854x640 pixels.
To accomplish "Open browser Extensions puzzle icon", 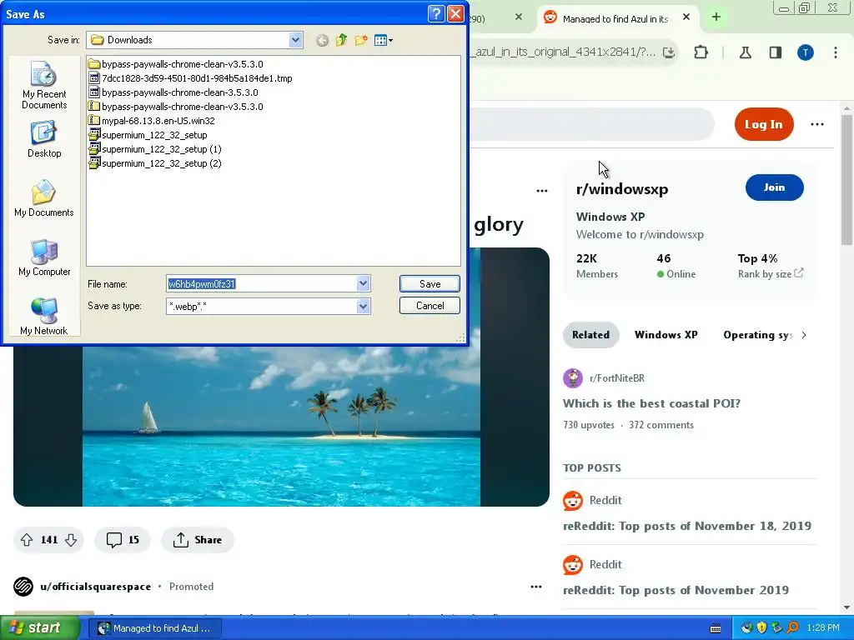I will tap(701, 52).
